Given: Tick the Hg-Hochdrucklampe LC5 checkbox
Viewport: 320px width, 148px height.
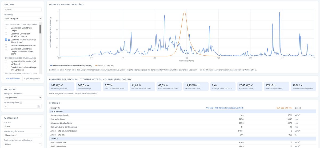Looking at the screenshot, I should click(x=6, y=61).
